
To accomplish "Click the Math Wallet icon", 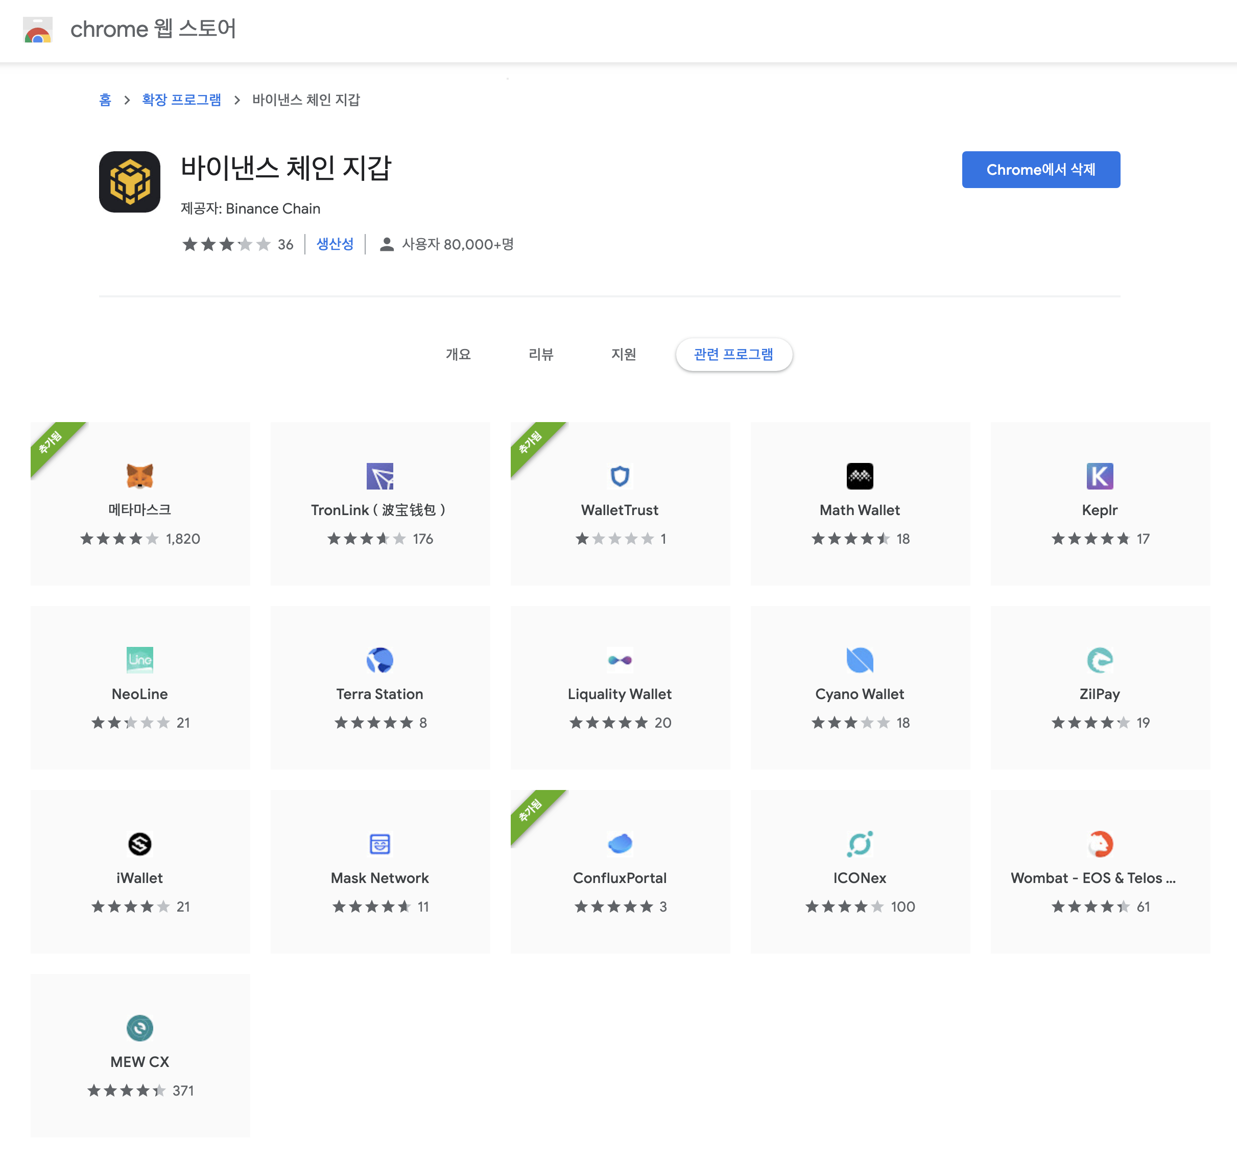I will [859, 476].
